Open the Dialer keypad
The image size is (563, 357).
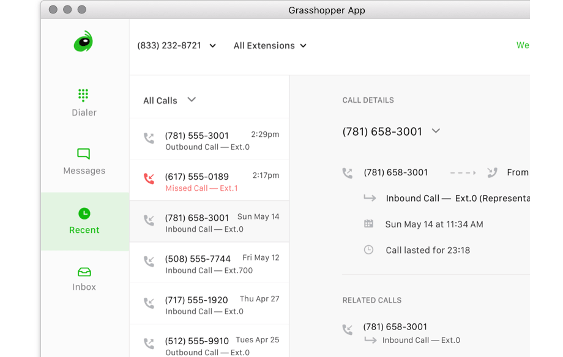coord(84,102)
